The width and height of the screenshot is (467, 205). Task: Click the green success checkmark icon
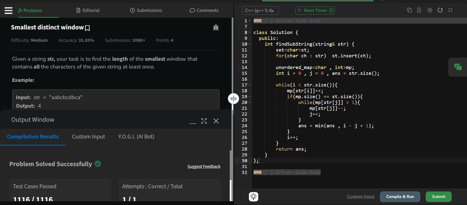point(98,164)
